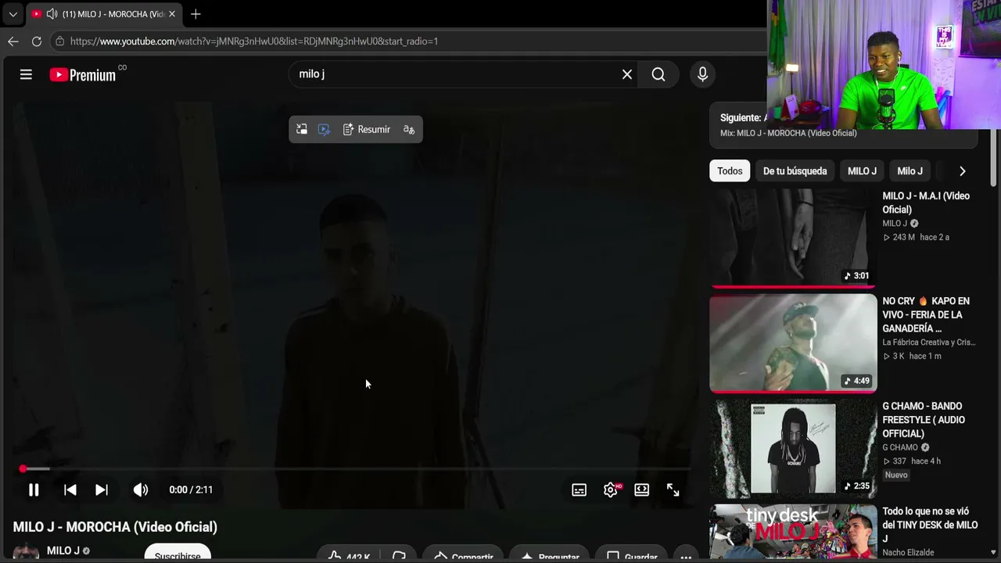Show more filter chips with right arrow

[x=962, y=171]
